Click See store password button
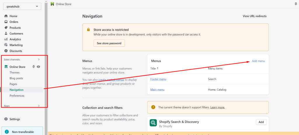The image size is (299, 135). tap(109, 43)
